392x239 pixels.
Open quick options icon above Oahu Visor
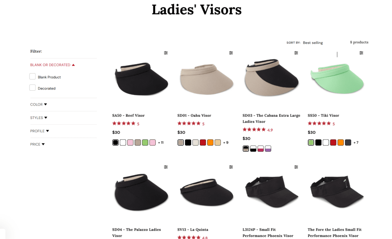(x=231, y=53)
